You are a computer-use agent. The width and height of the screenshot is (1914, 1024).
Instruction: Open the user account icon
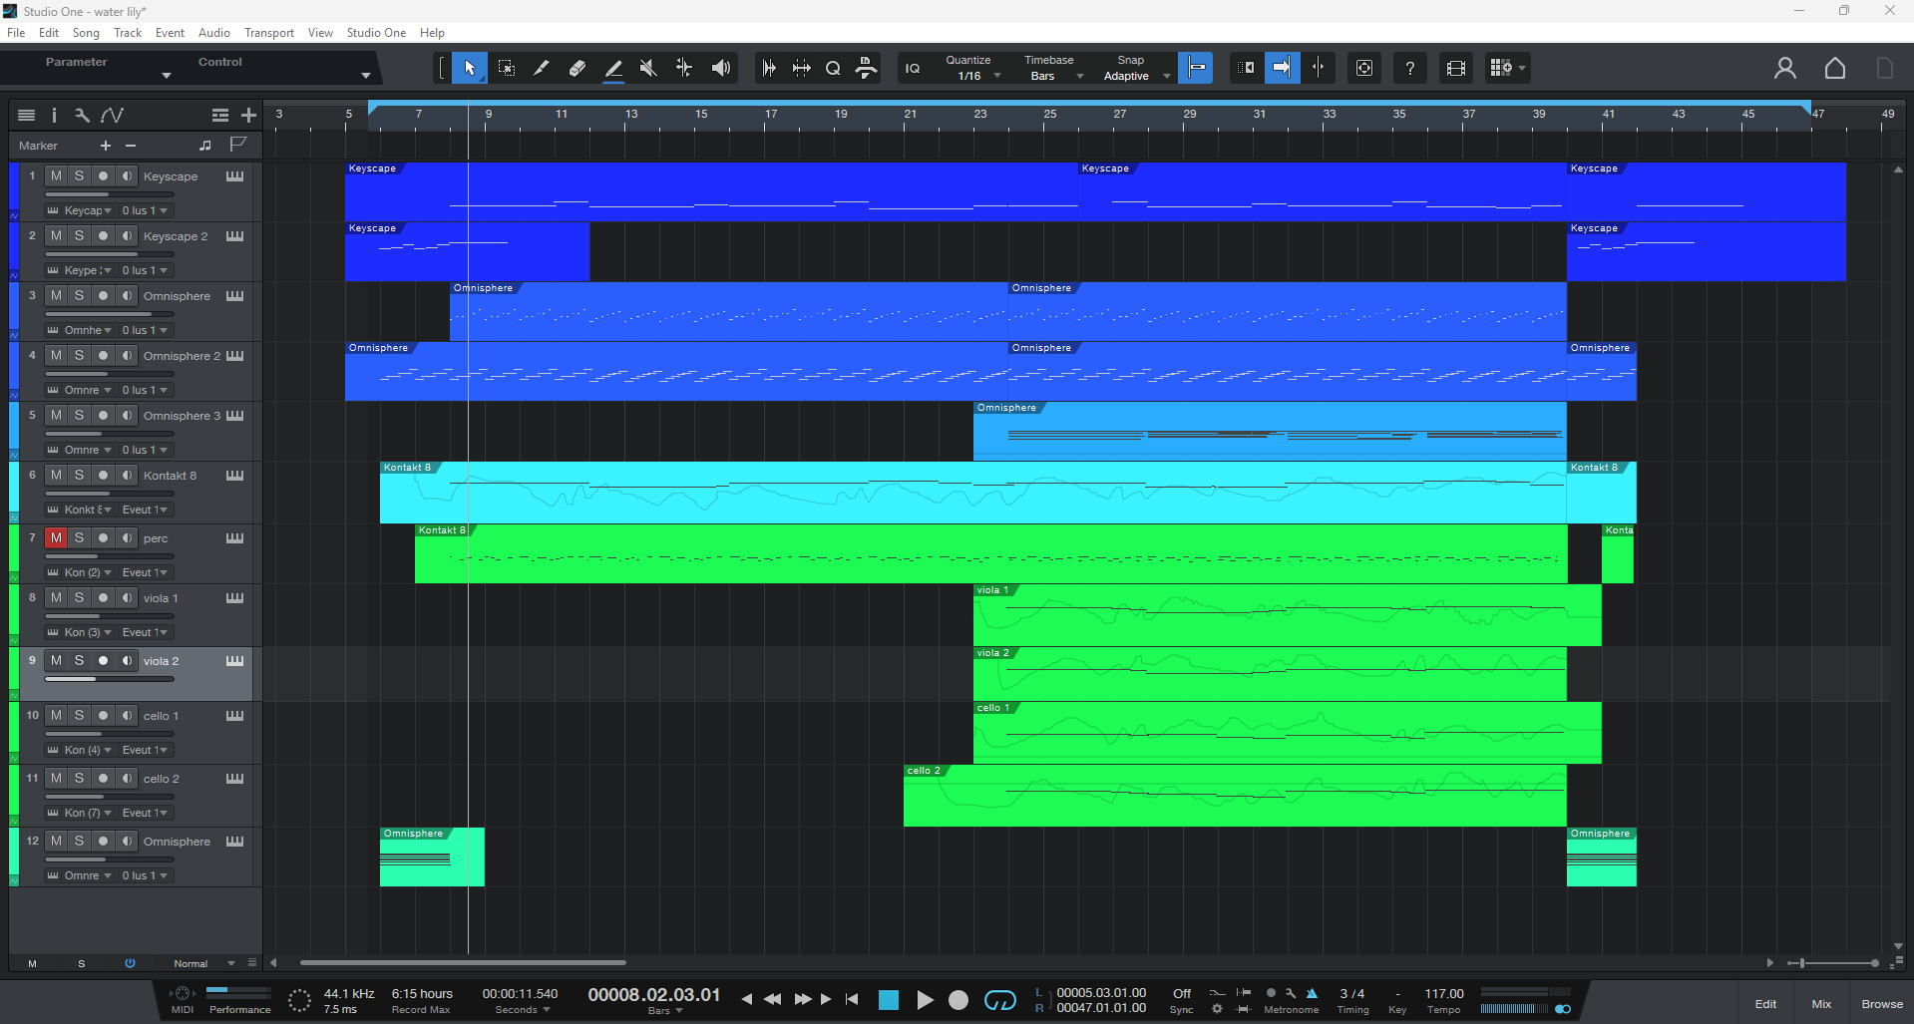(x=1785, y=68)
